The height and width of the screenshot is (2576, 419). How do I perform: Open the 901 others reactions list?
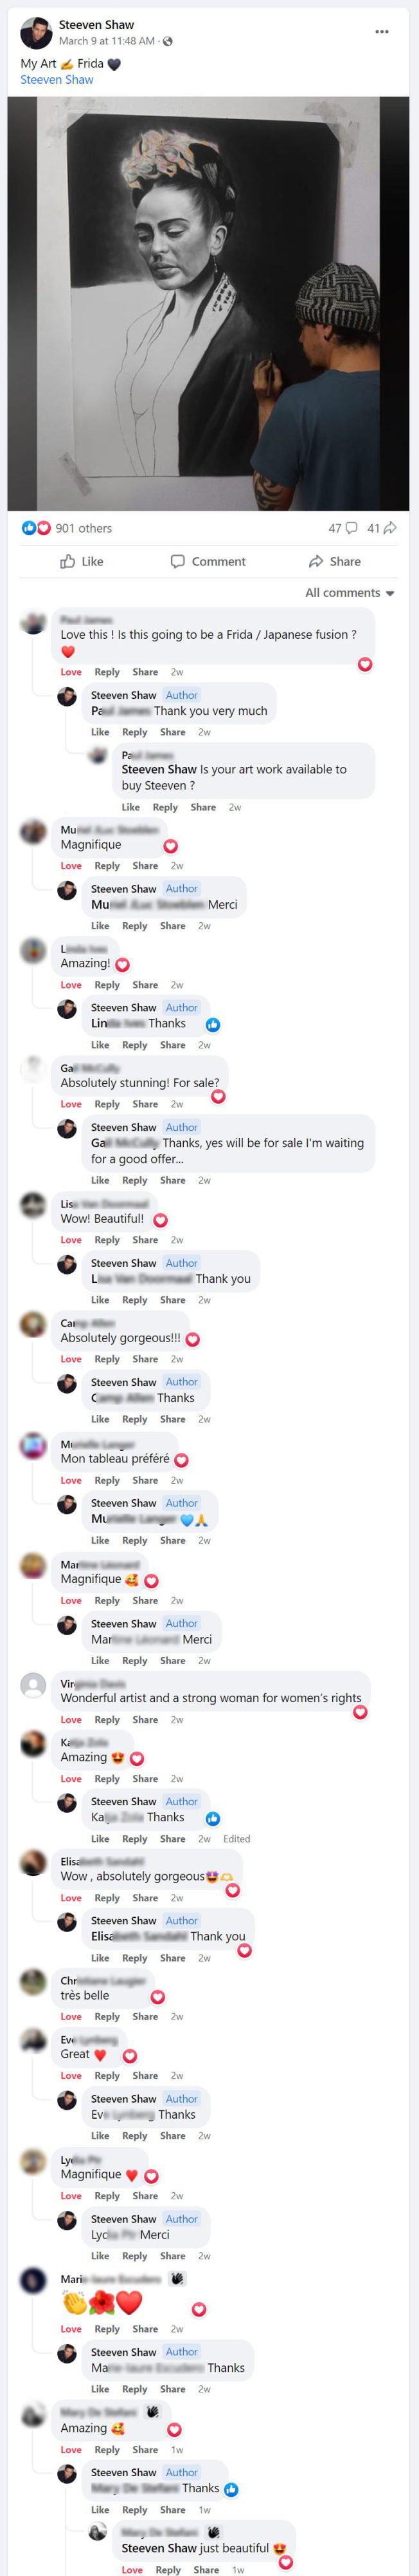coord(84,528)
